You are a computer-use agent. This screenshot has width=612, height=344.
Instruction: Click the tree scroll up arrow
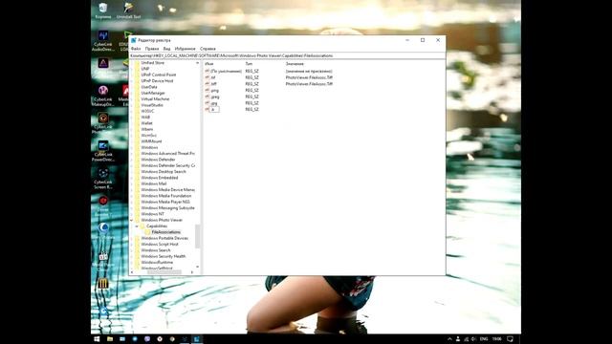[198, 63]
